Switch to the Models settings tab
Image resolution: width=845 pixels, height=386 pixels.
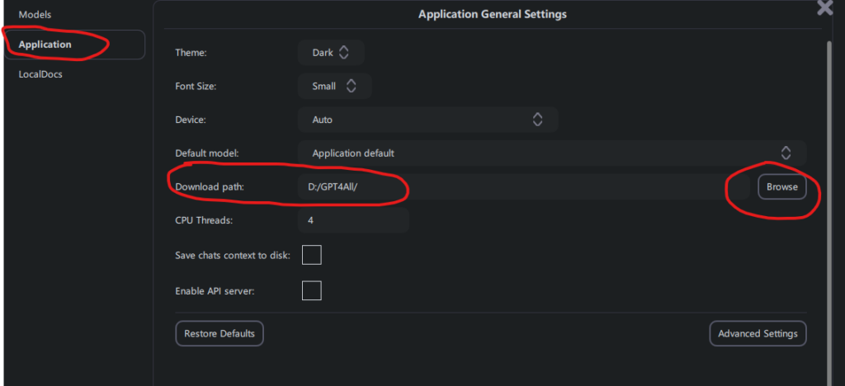click(x=35, y=15)
